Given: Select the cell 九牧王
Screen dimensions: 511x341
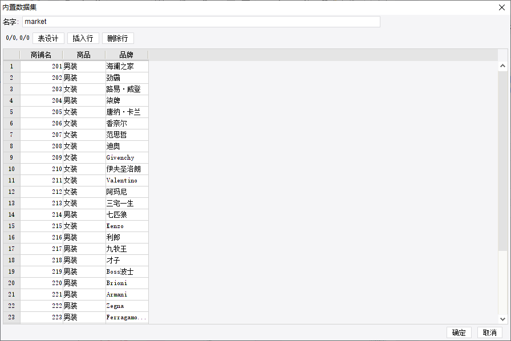Looking at the screenshot, I should click(x=127, y=249).
